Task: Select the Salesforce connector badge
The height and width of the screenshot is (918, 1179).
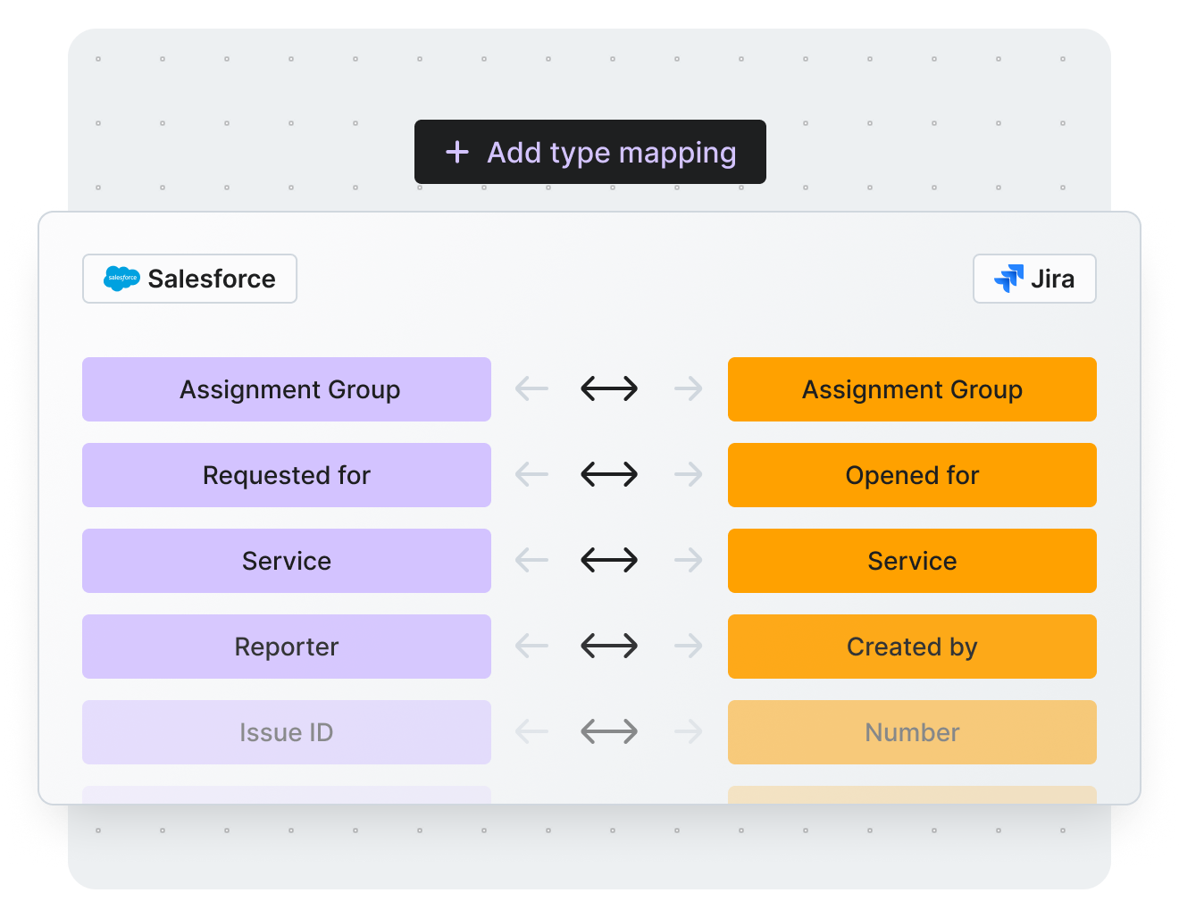Action: point(189,279)
